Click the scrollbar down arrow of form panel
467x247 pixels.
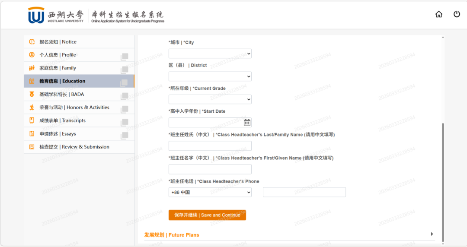(x=443, y=244)
